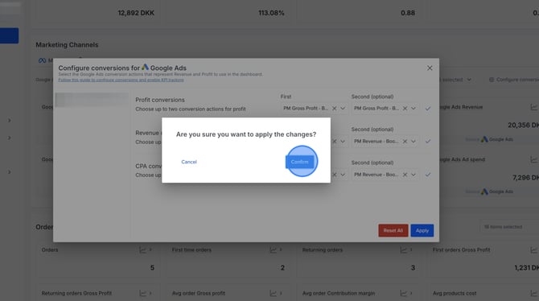Click the confirmation question text
This screenshot has width=539, height=301.
point(246,134)
